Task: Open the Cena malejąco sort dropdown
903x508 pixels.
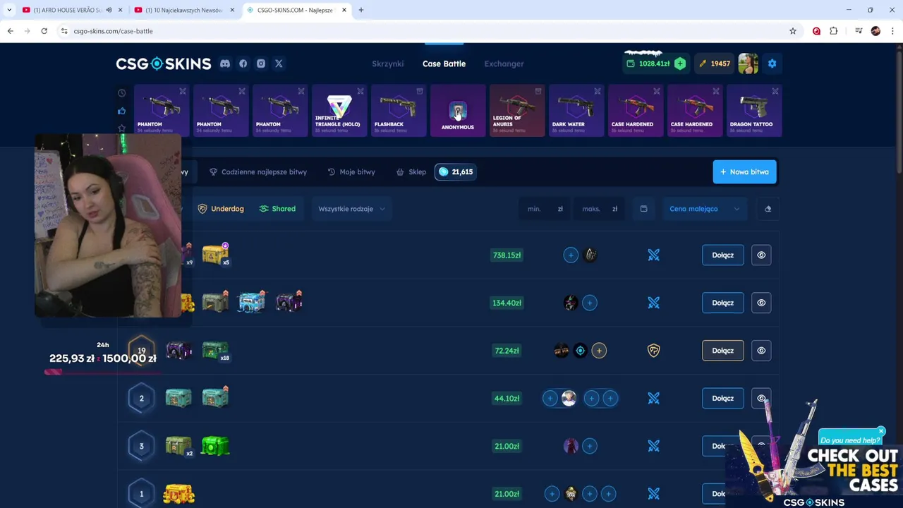Action: pyautogui.click(x=704, y=209)
